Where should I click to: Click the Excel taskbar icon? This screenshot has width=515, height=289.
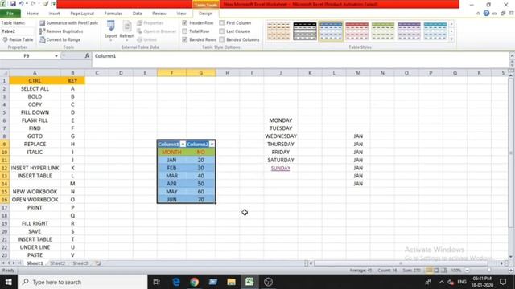tap(249, 282)
